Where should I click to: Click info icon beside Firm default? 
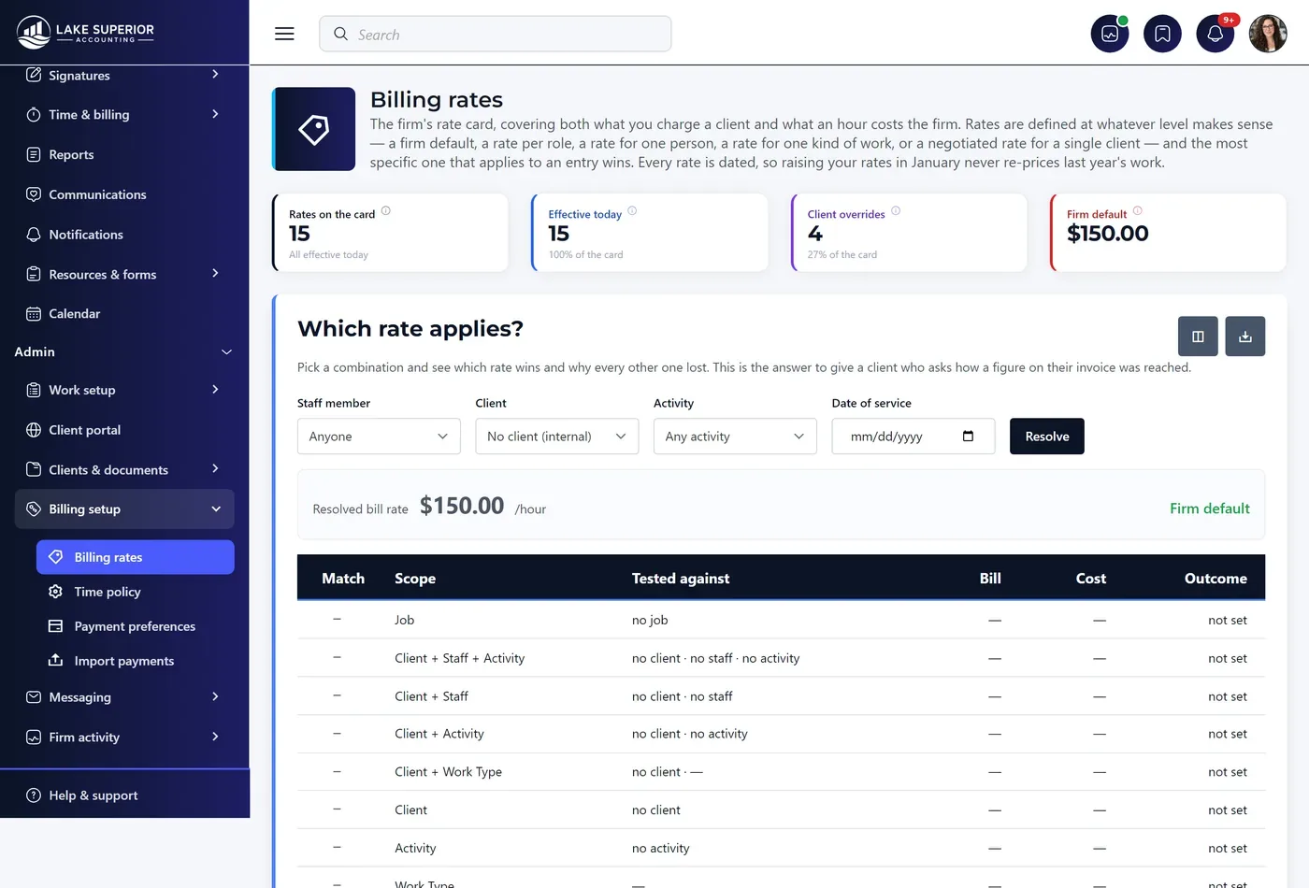pyautogui.click(x=1138, y=211)
